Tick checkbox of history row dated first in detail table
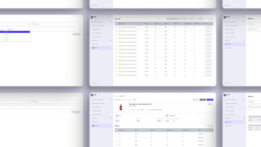Screen dimensions: 261x147 pos(116,134)
